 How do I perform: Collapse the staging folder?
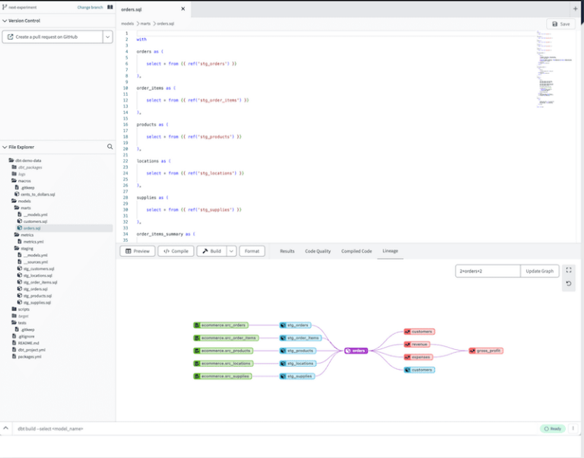pos(24,249)
